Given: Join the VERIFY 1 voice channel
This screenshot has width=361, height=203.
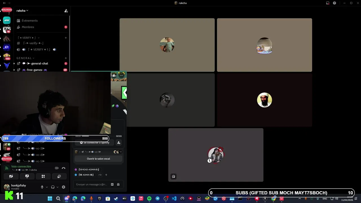Looking at the screenshot, I should coord(42,50).
